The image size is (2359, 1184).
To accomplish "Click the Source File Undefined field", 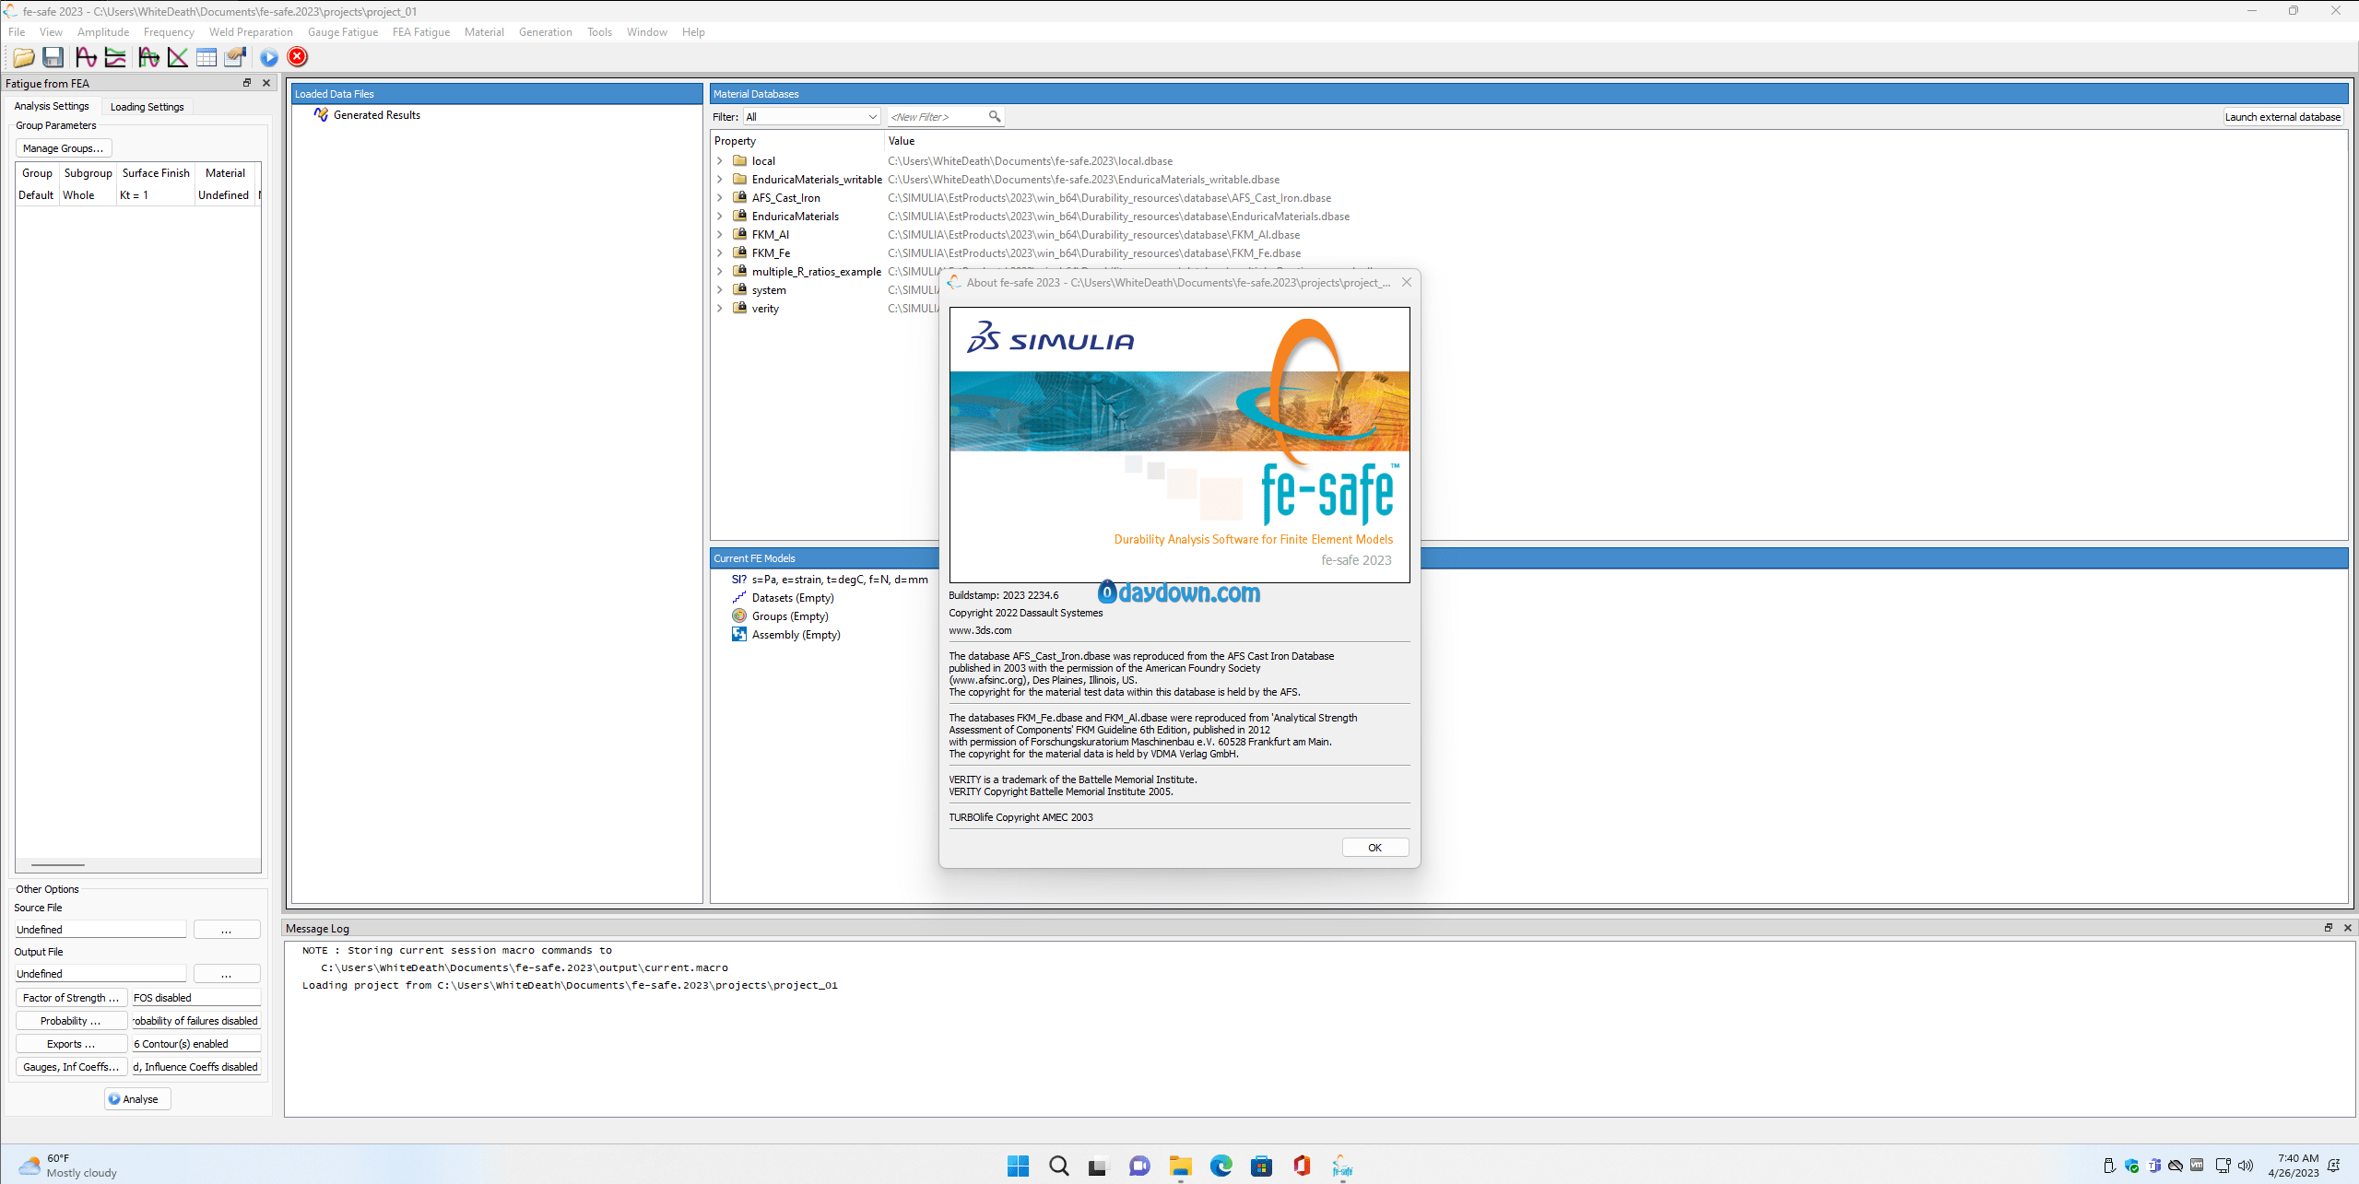I will tap(100, 930).
